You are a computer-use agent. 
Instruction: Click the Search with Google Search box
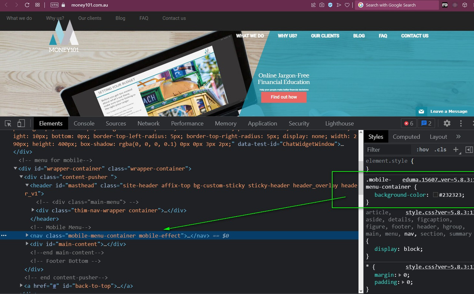397,5
